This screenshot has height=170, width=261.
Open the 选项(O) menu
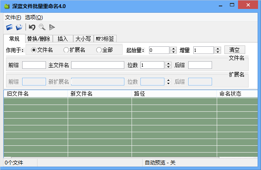coord(34,17)
